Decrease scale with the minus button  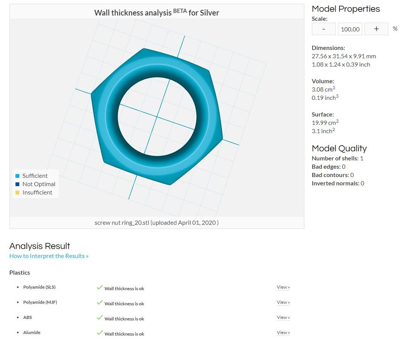tap(323, 29)
